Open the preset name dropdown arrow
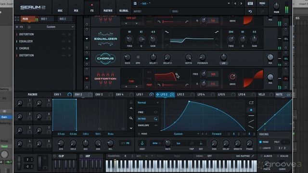 coord(229,3)
